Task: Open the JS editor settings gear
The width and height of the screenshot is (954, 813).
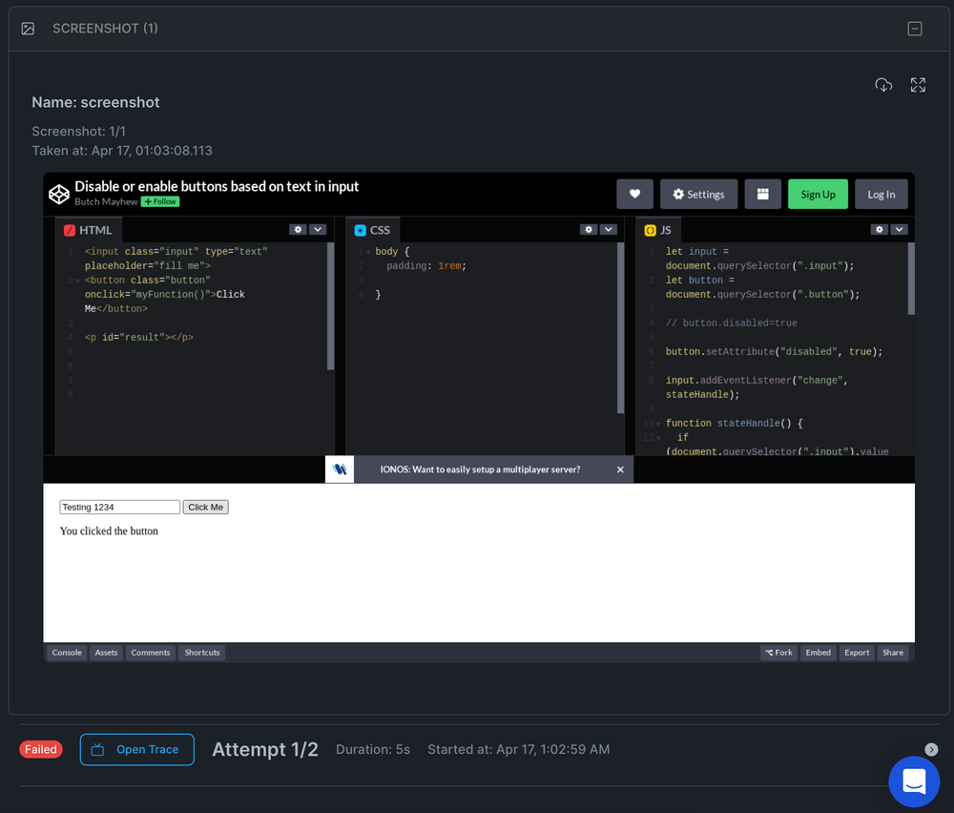Action: click(879, 229)
